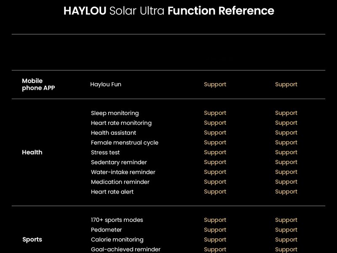This screenshot has height=253, width=337.
Task: Select the Goal-achieved reminder label
Action: click(126, 249)
